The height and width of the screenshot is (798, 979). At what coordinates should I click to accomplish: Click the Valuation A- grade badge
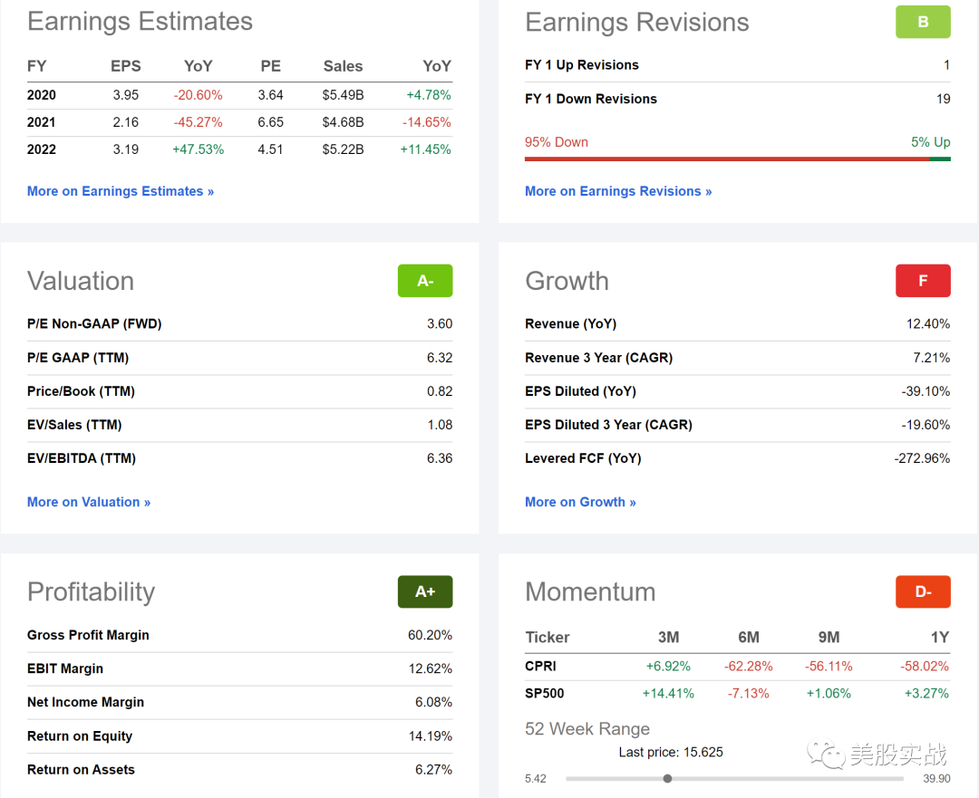(x=425, y=281)
